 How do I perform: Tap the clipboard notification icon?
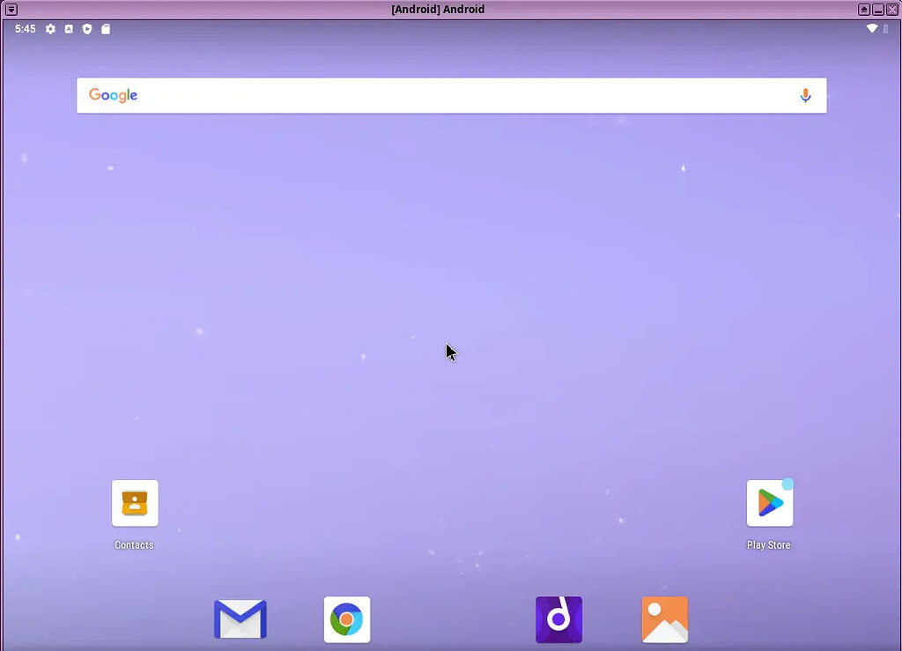click(x=106, y=28)
